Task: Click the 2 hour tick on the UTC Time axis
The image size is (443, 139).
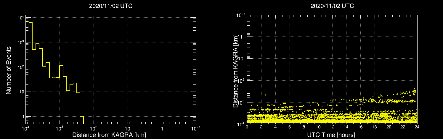Action: click(261, 127)
